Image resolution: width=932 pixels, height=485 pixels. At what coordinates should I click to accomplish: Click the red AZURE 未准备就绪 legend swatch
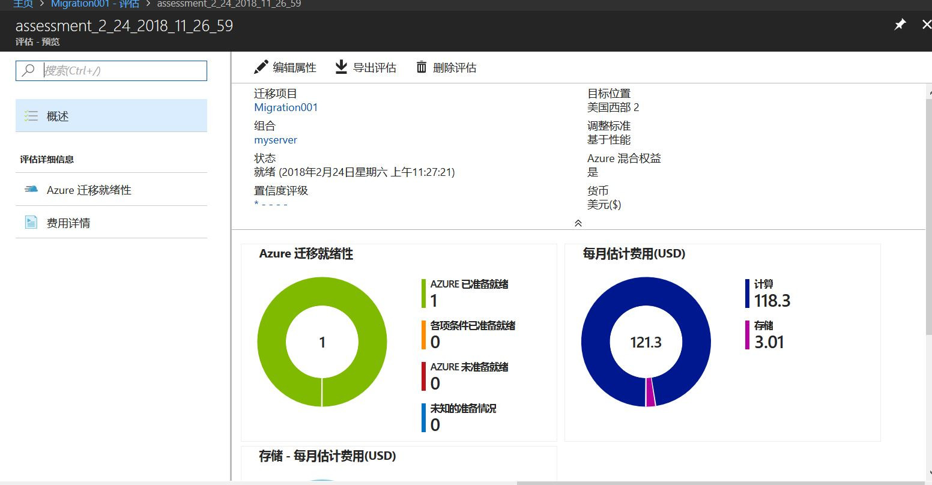tap(423, 376)
